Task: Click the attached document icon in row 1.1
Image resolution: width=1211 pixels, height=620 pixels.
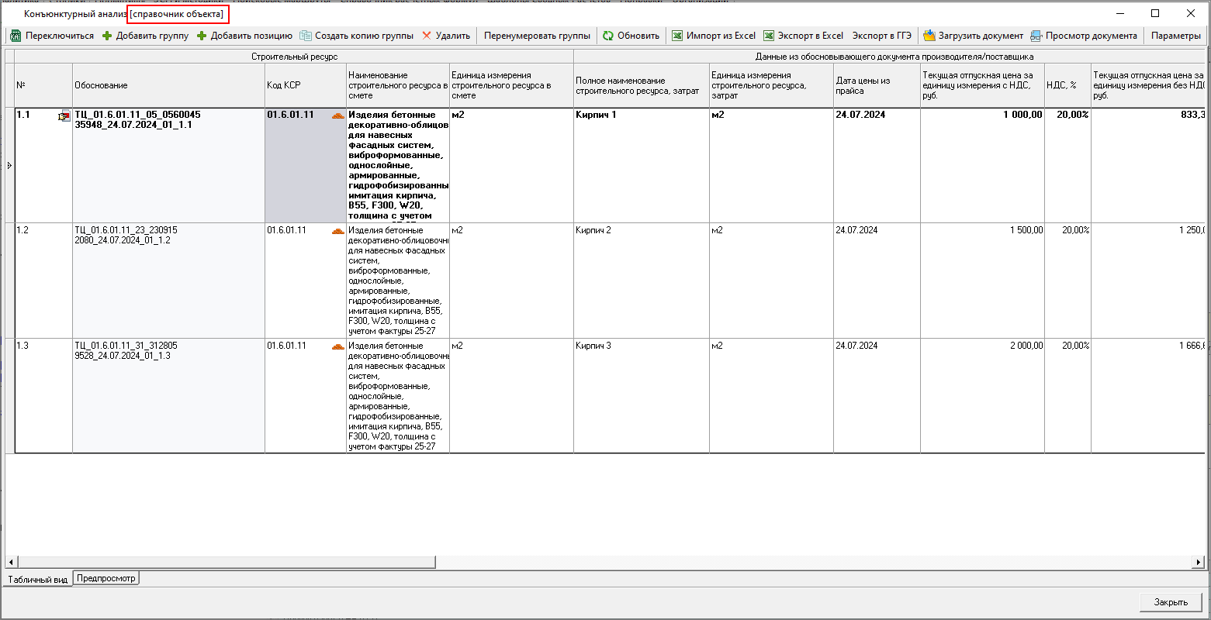Action: click(x=64, y=116)
